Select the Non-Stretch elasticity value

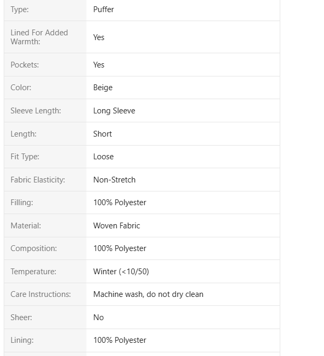point(114,180)
